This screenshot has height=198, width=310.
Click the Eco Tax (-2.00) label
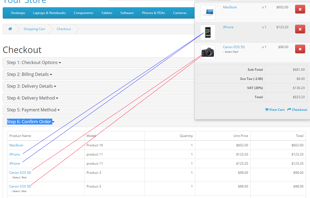click(x=251, y=79)
